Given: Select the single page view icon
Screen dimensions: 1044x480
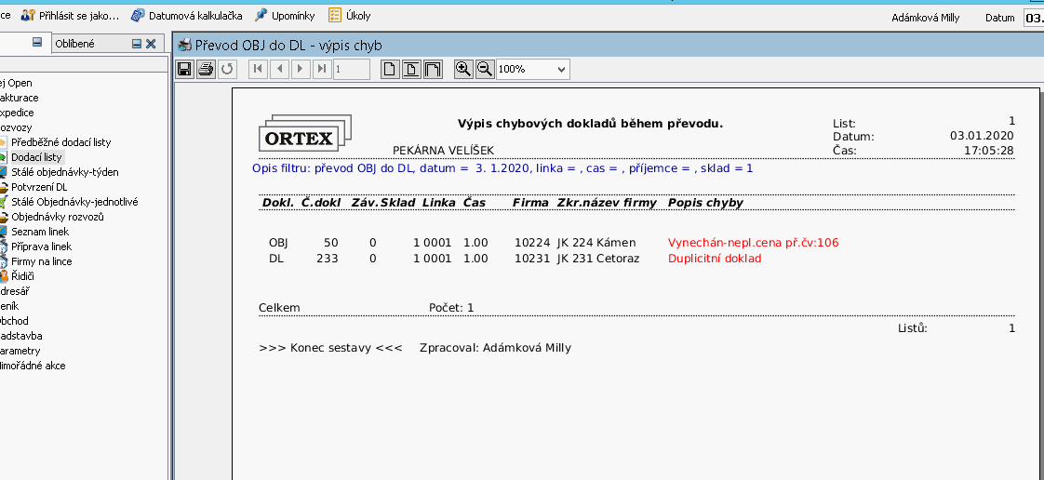Looking at the screenshot, I should [391, 69].
